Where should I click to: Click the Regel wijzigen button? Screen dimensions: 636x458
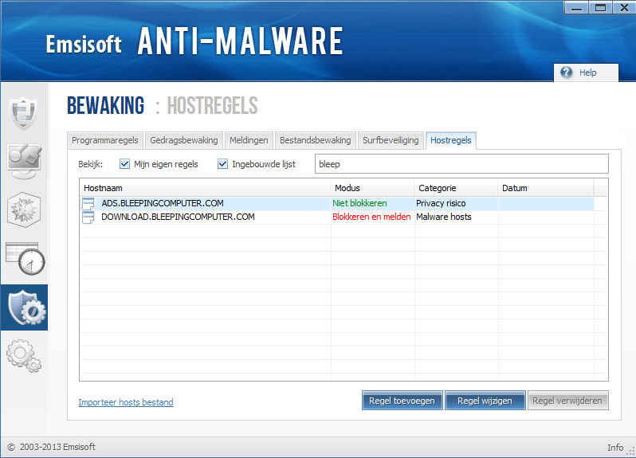(485, 401)
